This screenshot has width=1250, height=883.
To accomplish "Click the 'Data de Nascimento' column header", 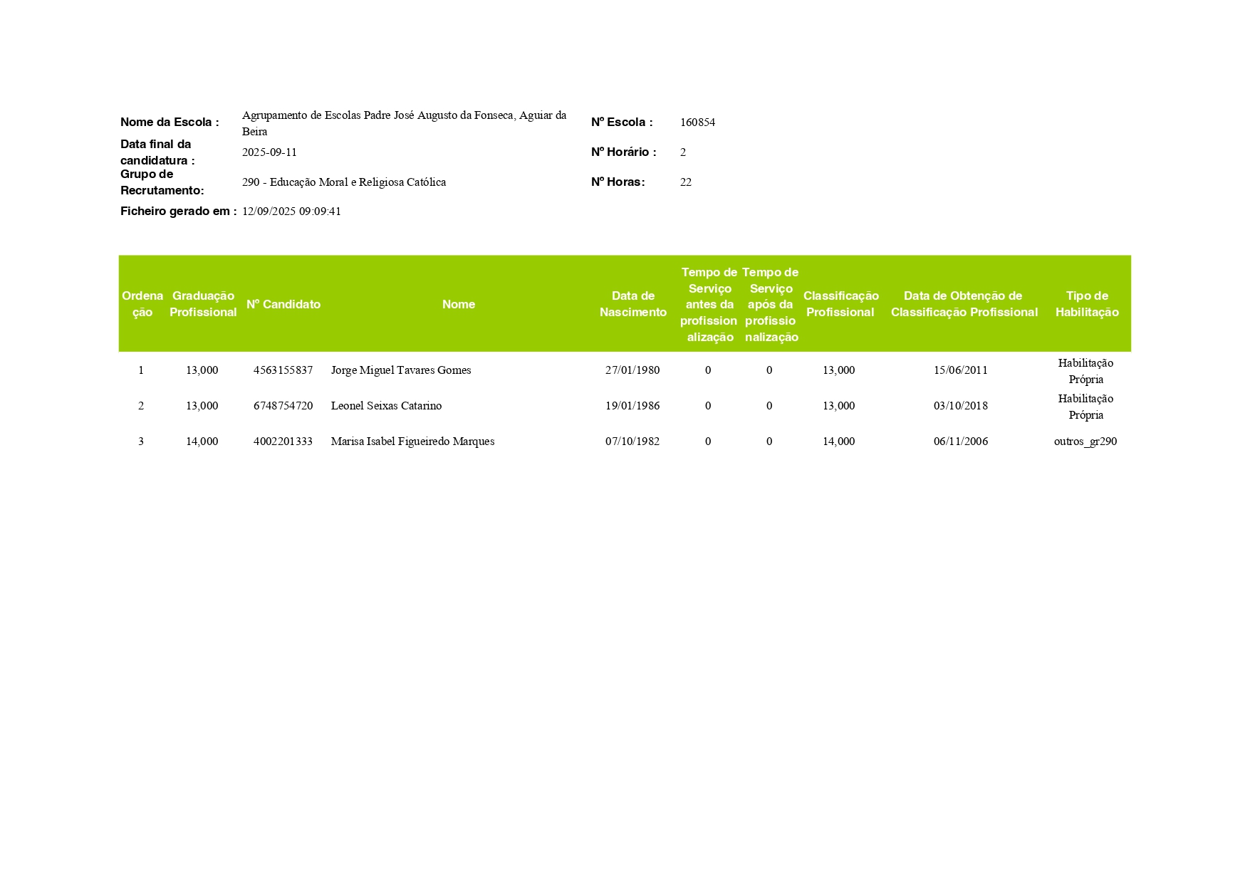I will [x=633, y=304].
